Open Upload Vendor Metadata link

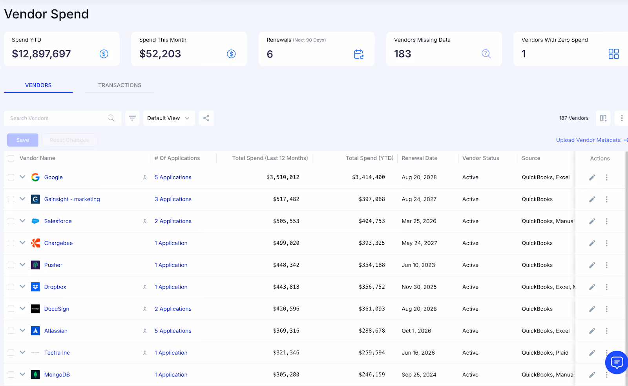[x=592, y=140]
